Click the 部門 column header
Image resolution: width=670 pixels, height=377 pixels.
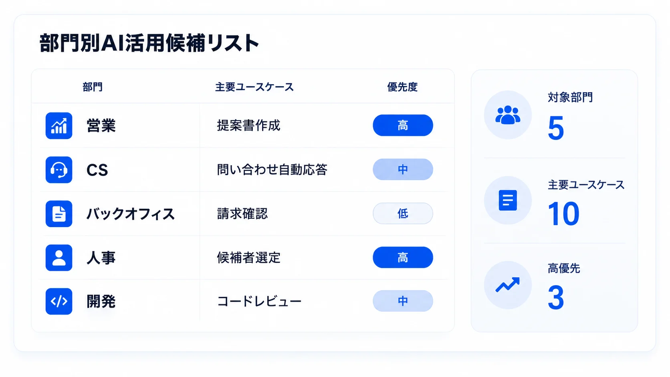(x=93, y=87)
